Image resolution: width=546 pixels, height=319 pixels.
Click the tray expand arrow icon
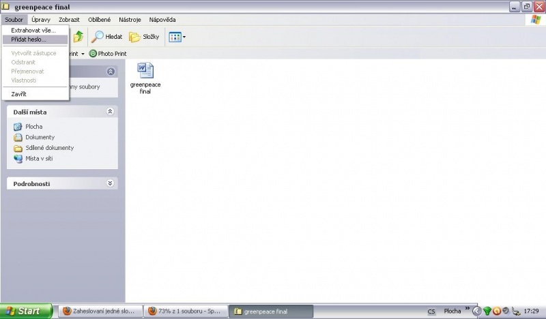[x=476, y=312]
